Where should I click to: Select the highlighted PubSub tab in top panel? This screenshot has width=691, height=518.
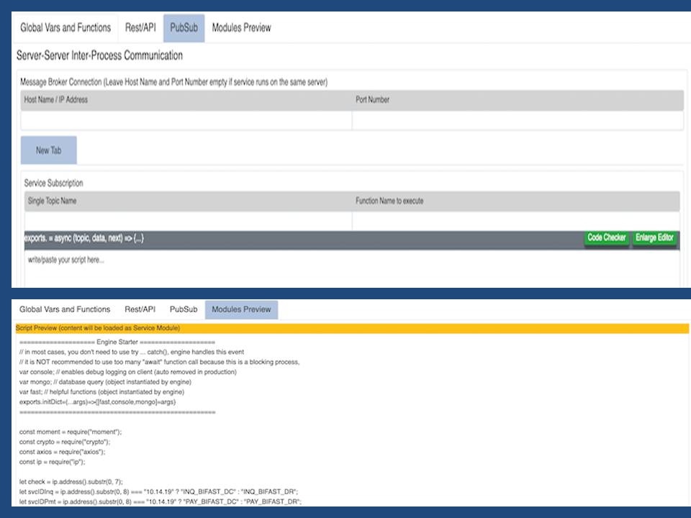[184, 28]
